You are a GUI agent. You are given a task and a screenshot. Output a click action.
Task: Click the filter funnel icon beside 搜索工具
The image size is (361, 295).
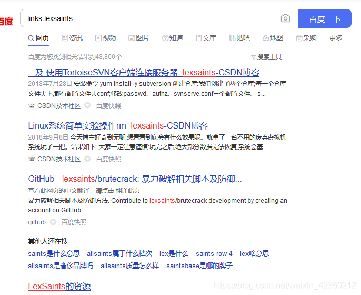click(254, 57)
